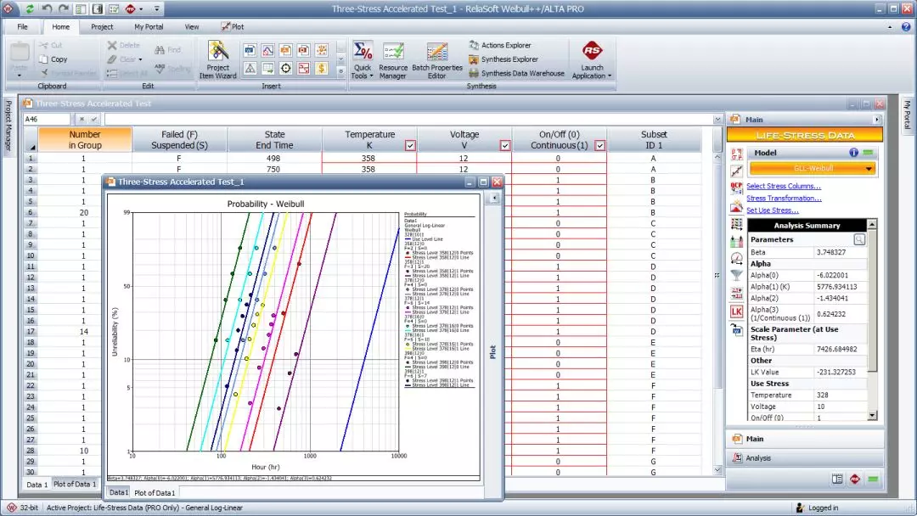Switch to the Plot ribbon tab
The image size is (917, 516).
[232, 27]
